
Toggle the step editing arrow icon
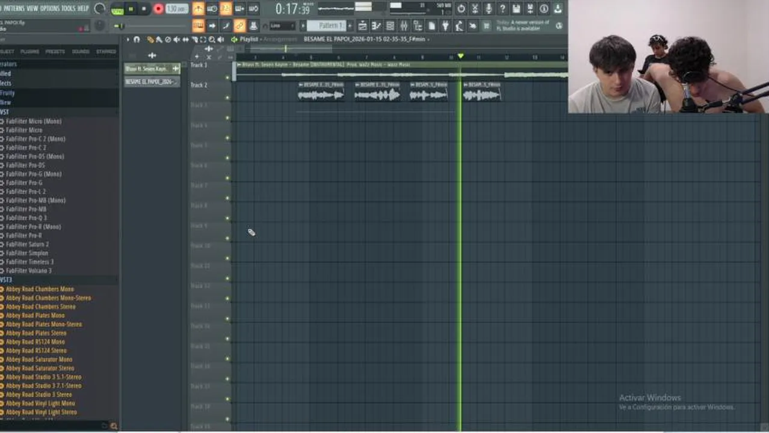tap(212, 26)
